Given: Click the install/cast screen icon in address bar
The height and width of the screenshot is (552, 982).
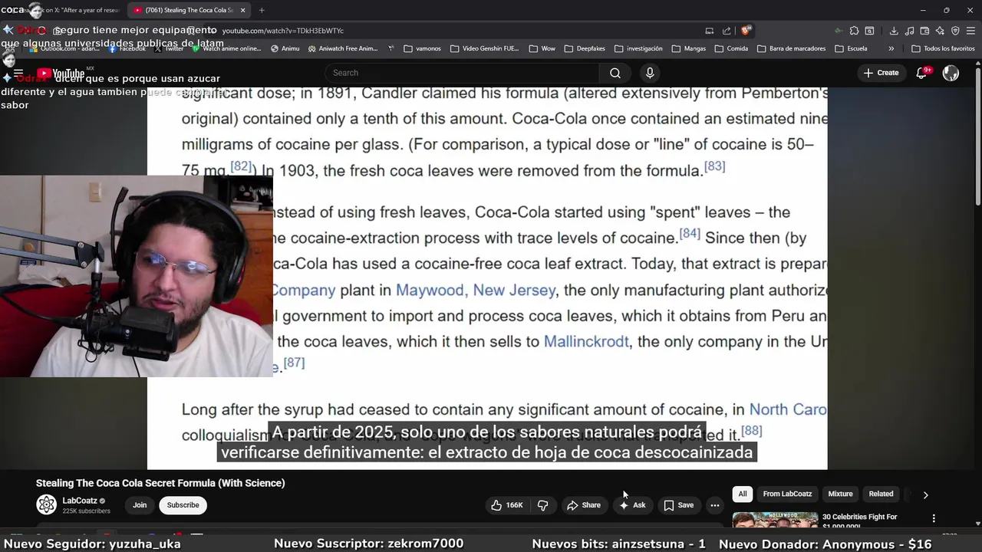Looking at the screenshot, I should (710, 31).
